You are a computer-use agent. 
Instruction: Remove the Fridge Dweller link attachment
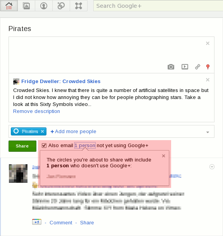click(208, 80)
